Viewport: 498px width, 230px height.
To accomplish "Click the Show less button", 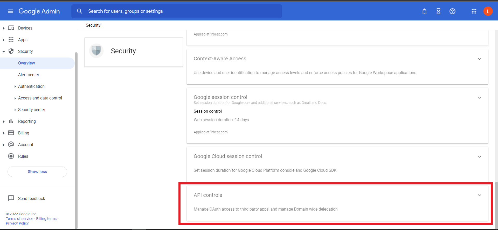I will point(37,172).
